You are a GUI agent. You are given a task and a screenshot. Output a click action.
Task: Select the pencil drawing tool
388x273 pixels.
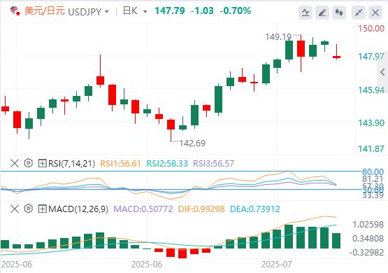pos(322,12)
